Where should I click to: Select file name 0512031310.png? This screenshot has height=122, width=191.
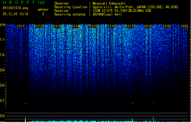(15, 8)
